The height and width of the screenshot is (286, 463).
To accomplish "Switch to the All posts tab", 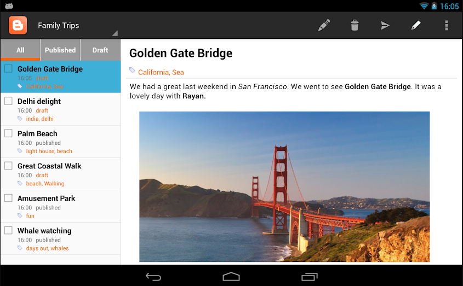I will 20,50.
